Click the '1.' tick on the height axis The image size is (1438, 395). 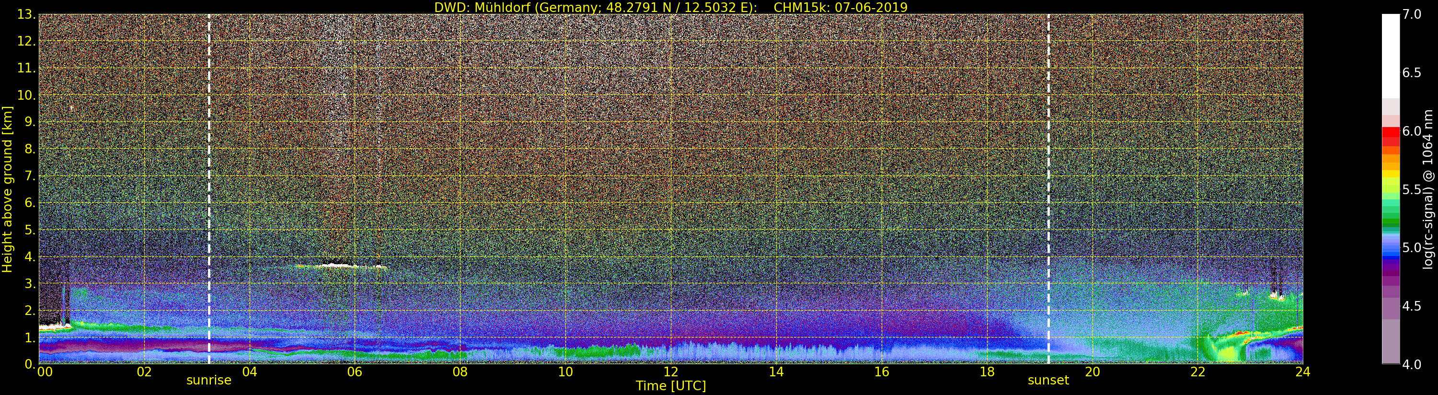(x=30, y=337)
